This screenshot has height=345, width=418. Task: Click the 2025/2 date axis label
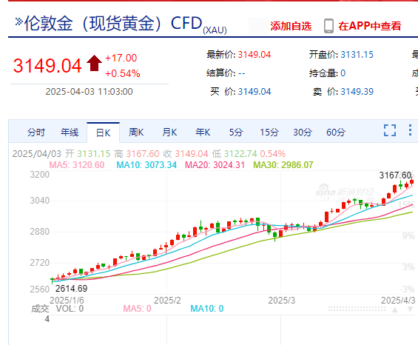click(167, 301)
